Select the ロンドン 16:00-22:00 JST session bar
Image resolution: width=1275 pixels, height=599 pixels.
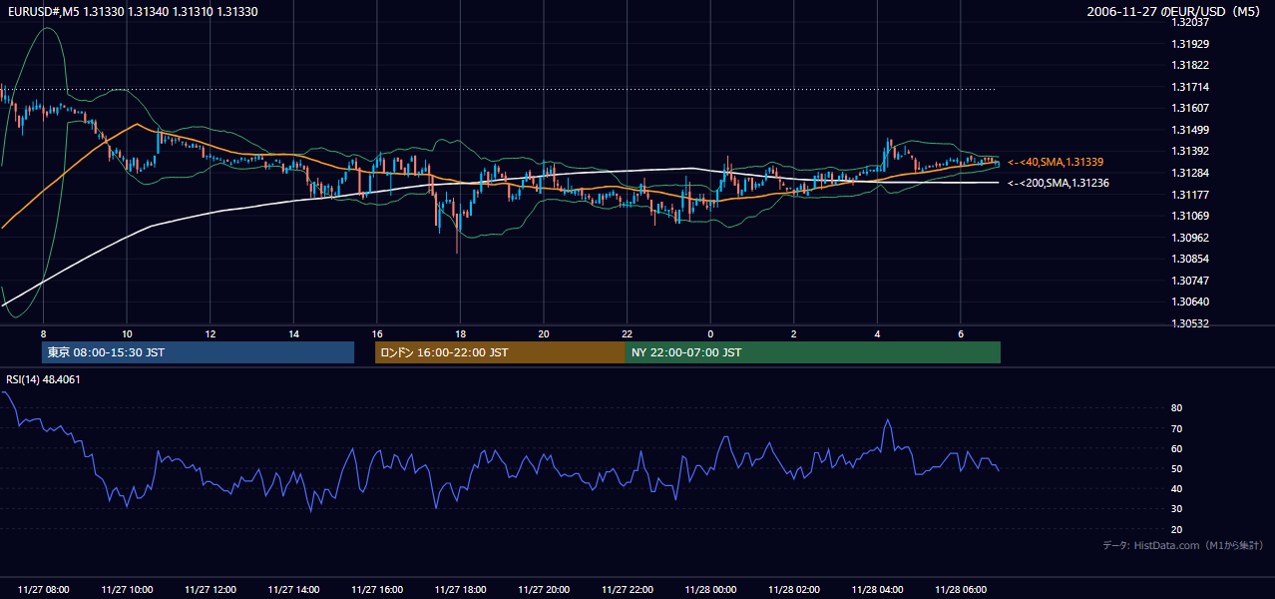point(500,352)
